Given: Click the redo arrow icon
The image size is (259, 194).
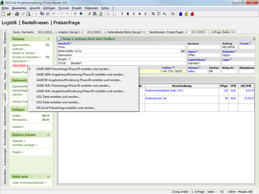Looking at the screenshot, I should pos(67,14).
